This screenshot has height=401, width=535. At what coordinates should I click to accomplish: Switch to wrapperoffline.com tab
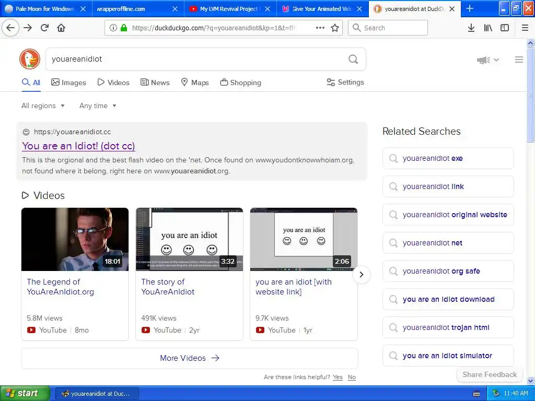point(138,9)
